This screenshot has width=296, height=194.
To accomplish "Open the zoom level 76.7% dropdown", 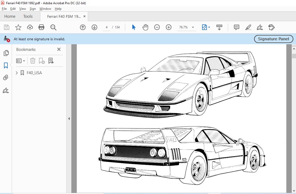I will [193, 27].
